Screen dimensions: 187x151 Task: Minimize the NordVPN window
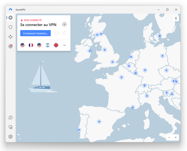[159, 10]
